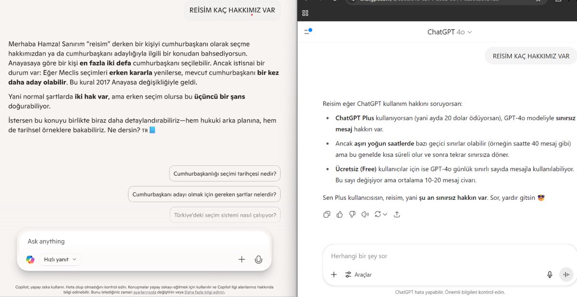Select suggestion Cumhurbaşkanlığı seçimi tarihçesi nedir?
The image size is (577, 297).
pos(225,173)
